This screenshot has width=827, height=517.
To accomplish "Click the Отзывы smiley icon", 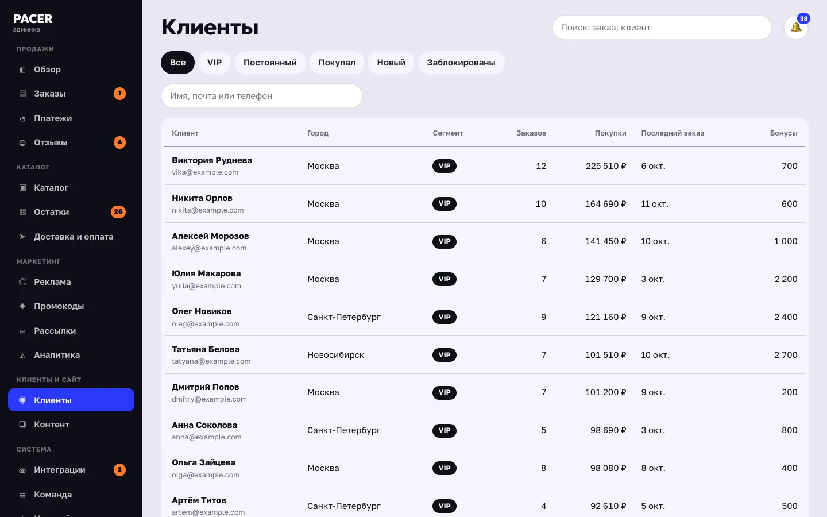I will coord(22,143).
